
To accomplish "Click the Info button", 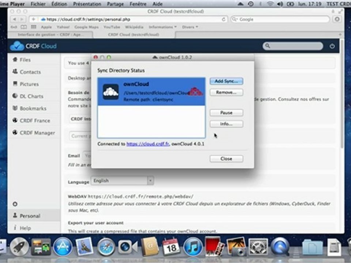I will 226,124.
